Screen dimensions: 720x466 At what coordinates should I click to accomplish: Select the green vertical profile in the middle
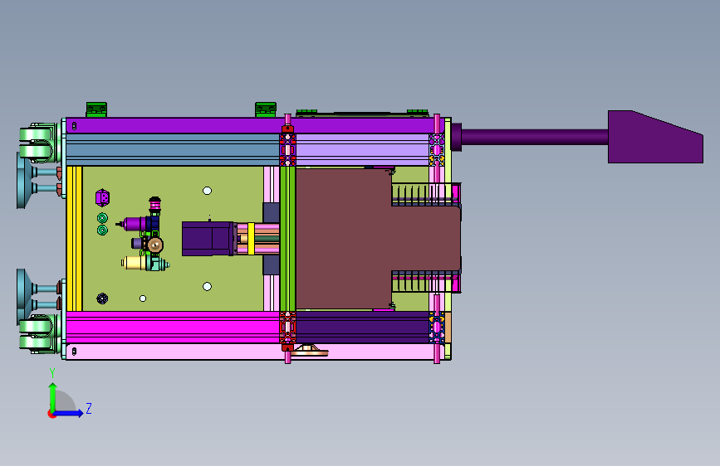[x=287, y=239]
